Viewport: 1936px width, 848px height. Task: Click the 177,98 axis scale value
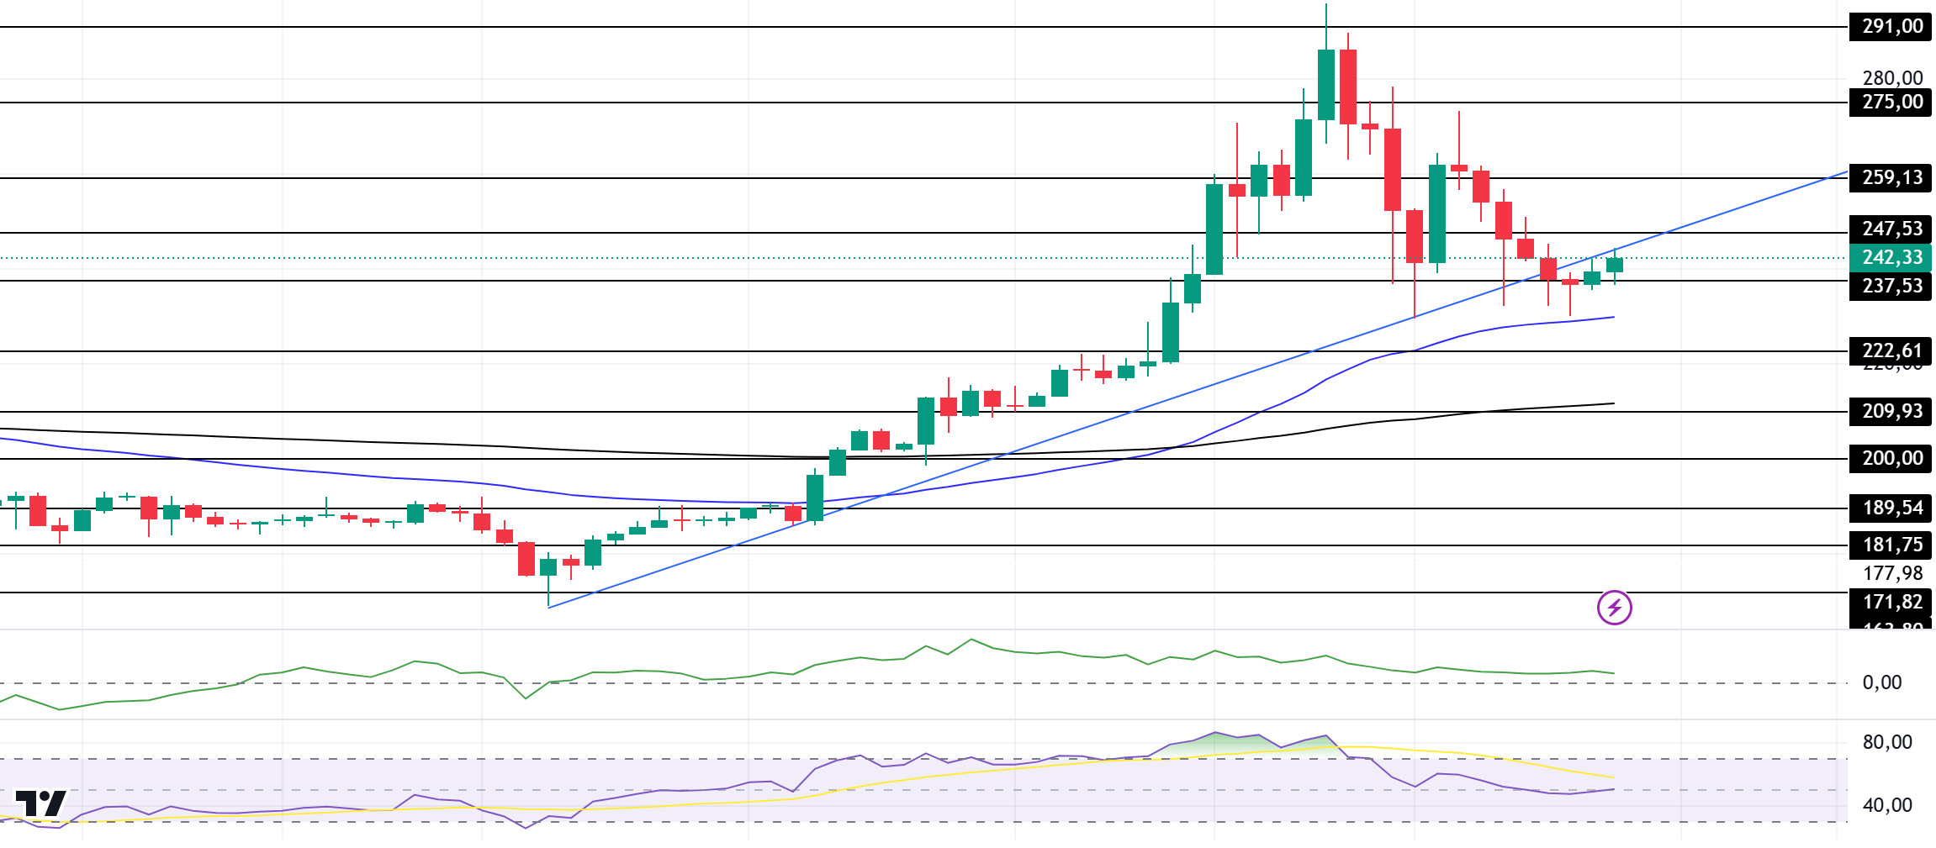pyautogui.click(x=1892, y=573)
